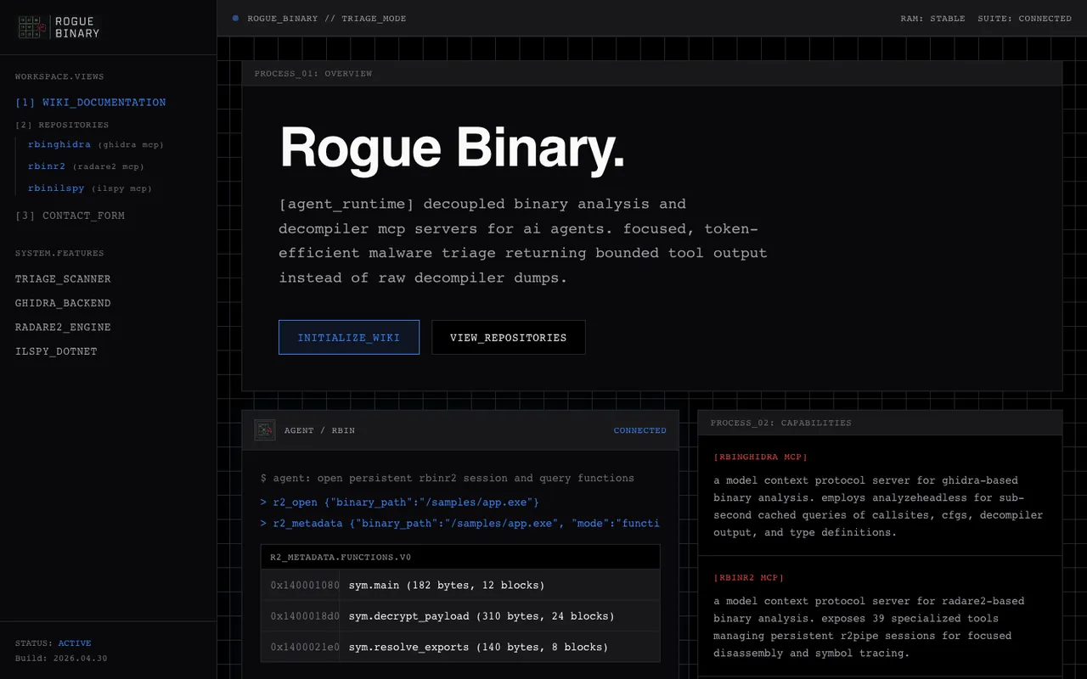Select the sym.decrypt_payload function row
1087x679 pixels.
pyautogui.click(x=460, y=615)
